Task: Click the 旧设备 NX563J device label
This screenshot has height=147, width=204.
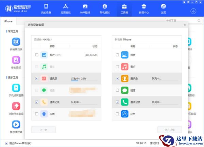Action: tap(43, 39)
